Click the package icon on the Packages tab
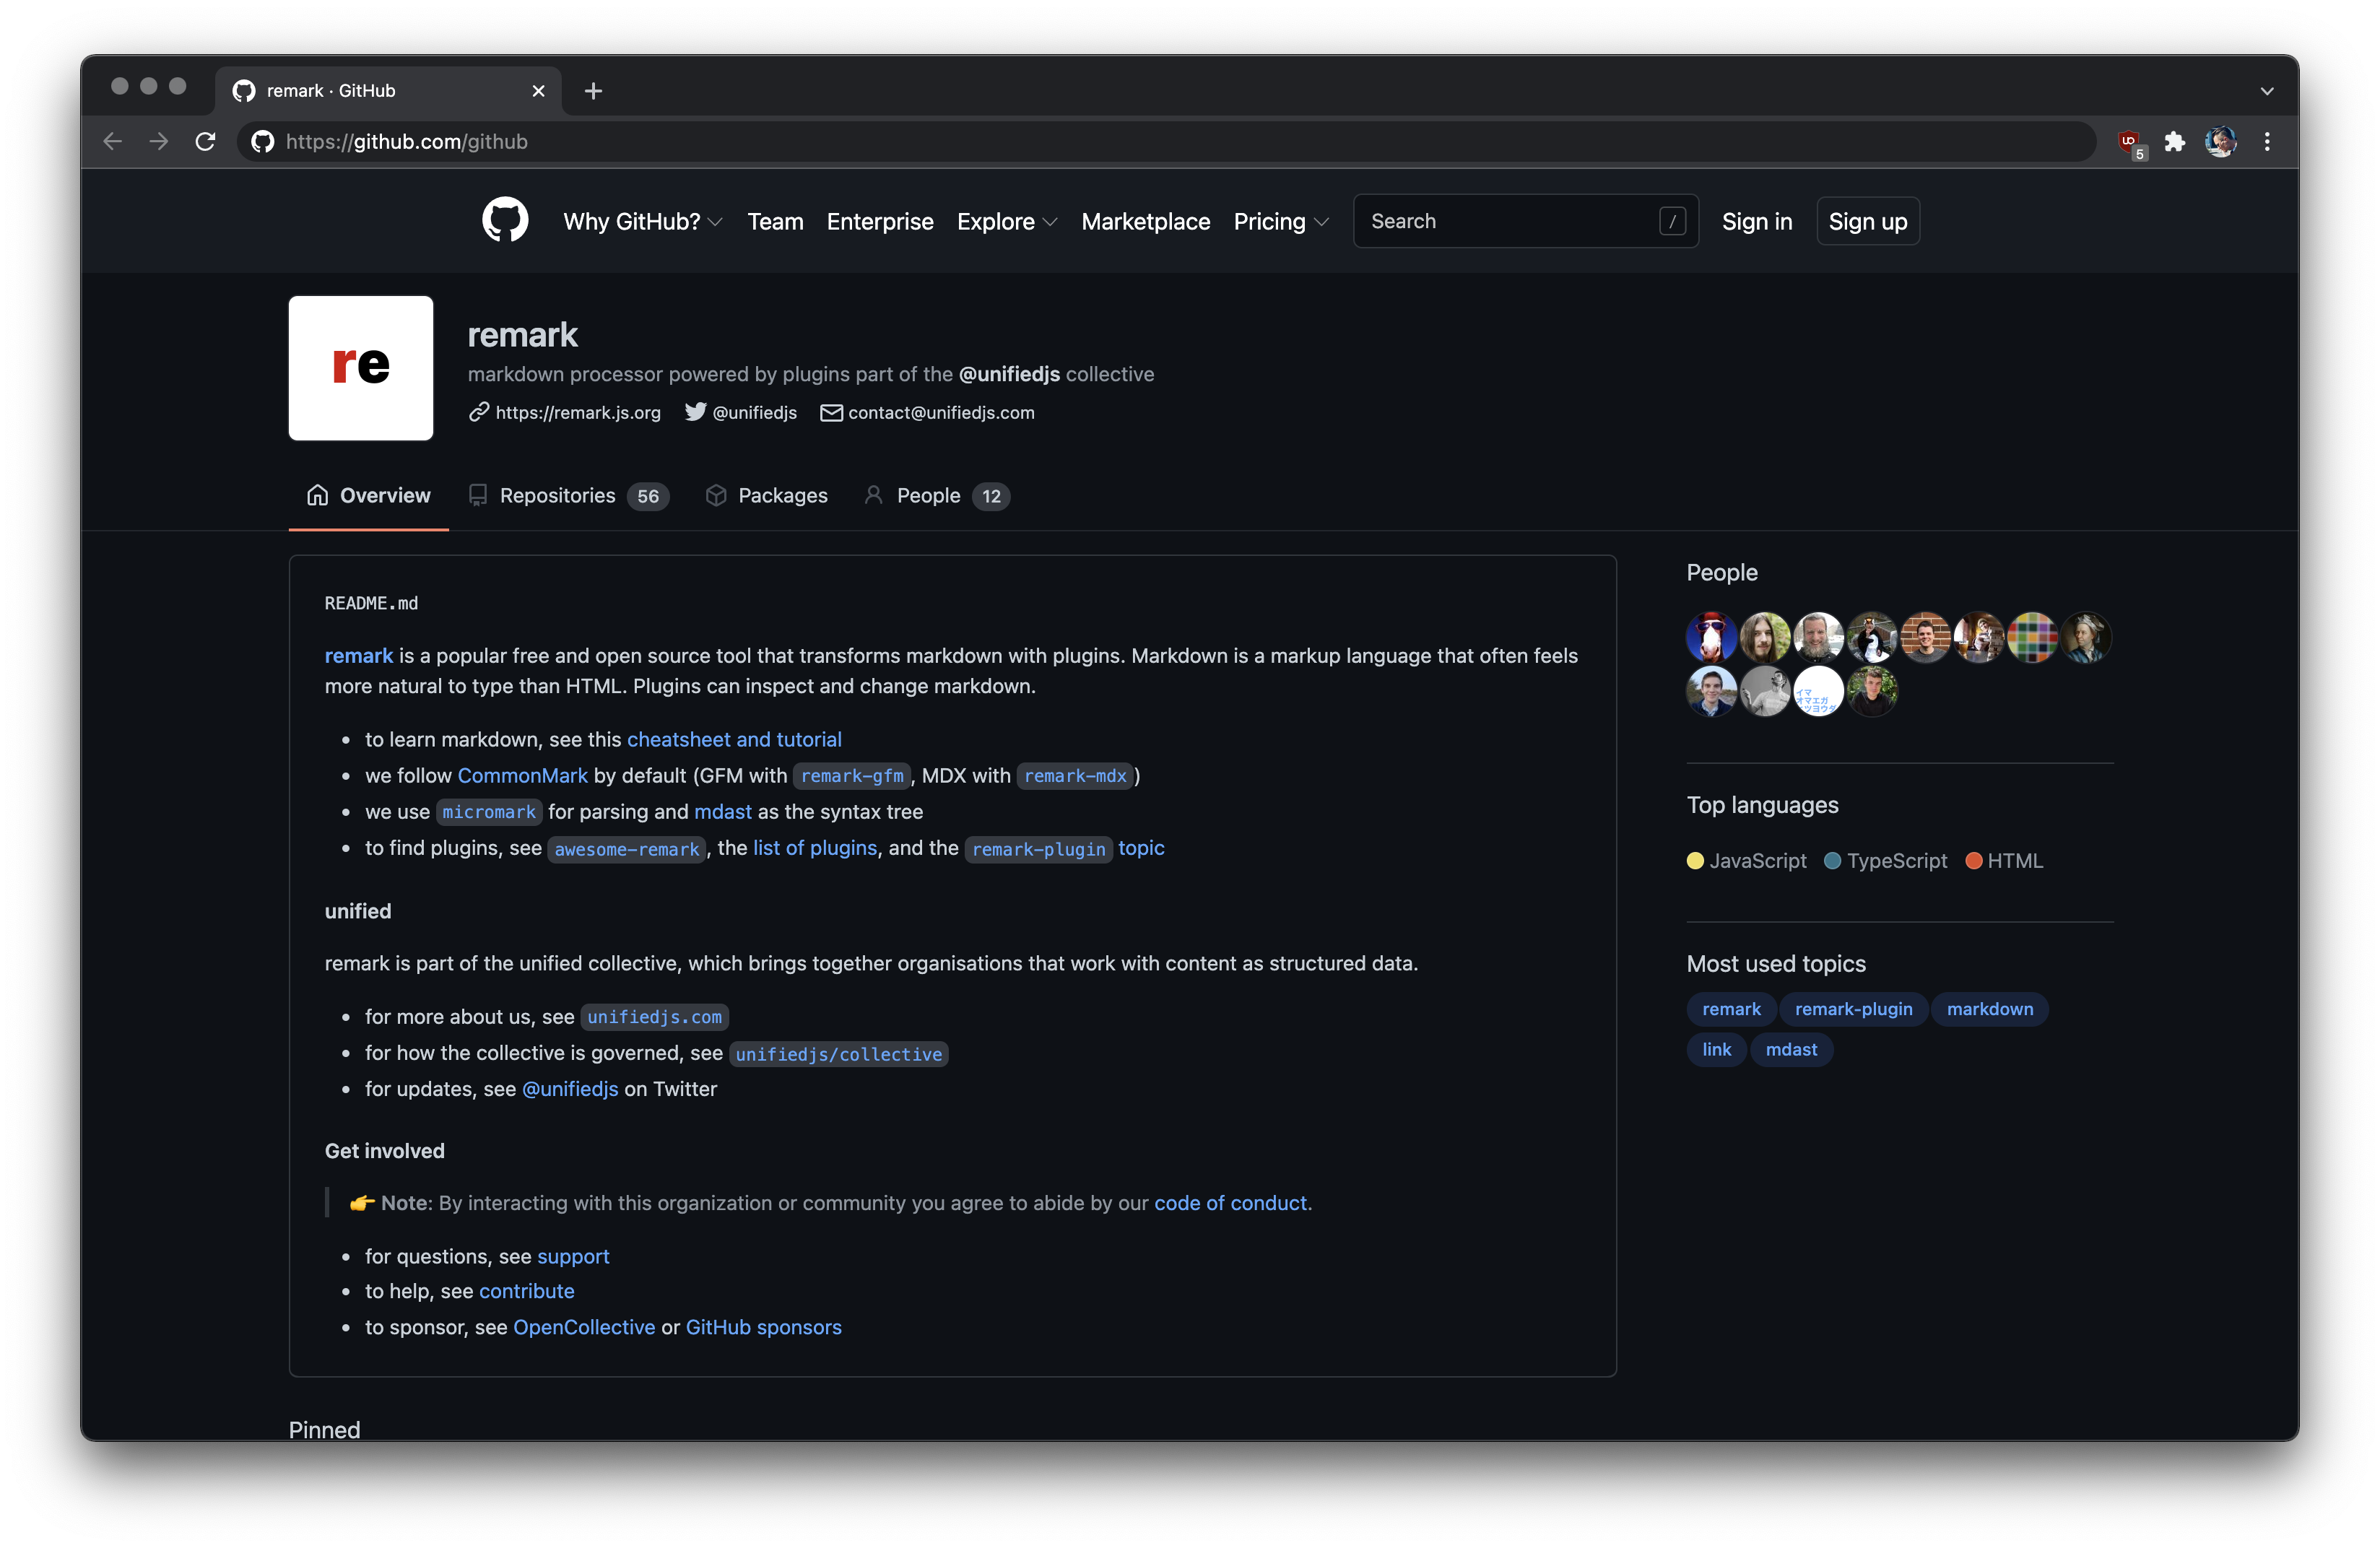 coord(716,495)
